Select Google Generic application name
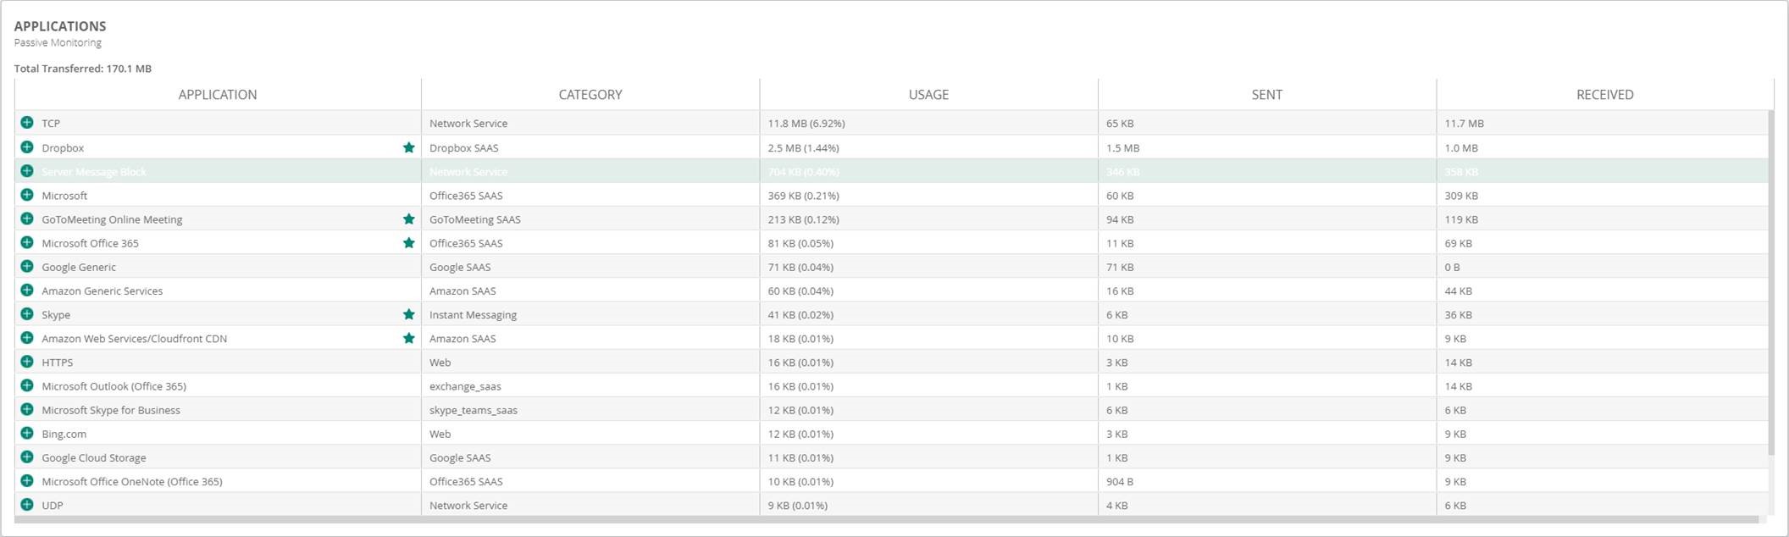 point(79,267)
